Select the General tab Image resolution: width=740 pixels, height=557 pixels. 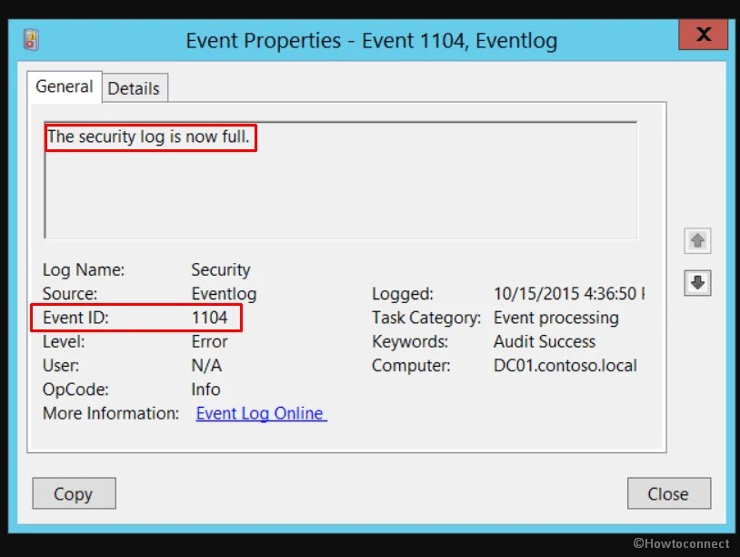point(63,86)
